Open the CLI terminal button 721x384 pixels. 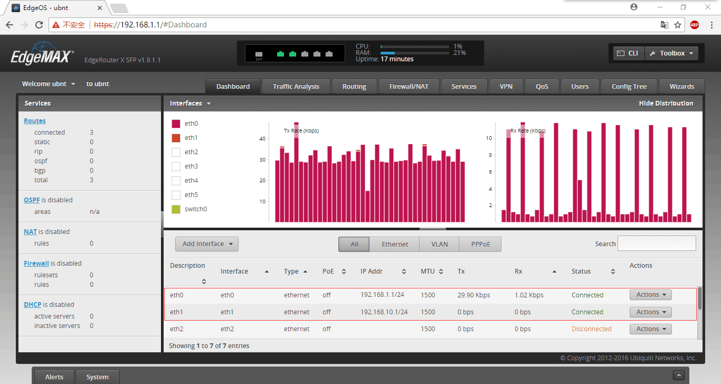tap(629, 53)
